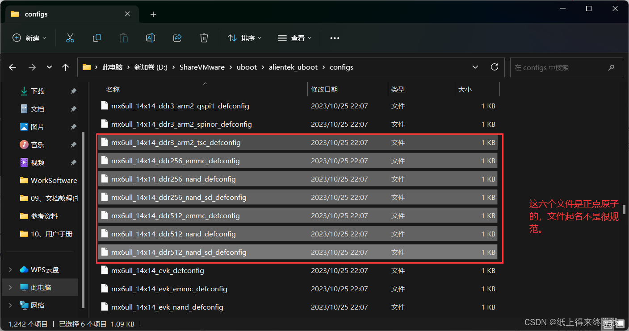Open Documents (文档) quick access folder
Image resolution: width=629 pixels, height=331 pixels.
pyautogui.click(x=38, y=109)
